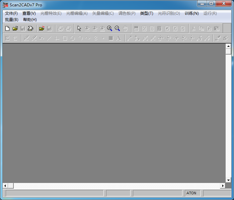Click the horizontal scrollbar thumb

(x=11, y=186)
